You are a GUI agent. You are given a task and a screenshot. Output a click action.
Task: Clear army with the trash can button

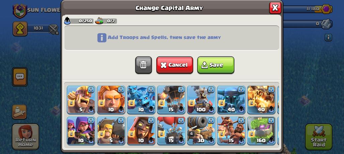(x=144, y=65)
